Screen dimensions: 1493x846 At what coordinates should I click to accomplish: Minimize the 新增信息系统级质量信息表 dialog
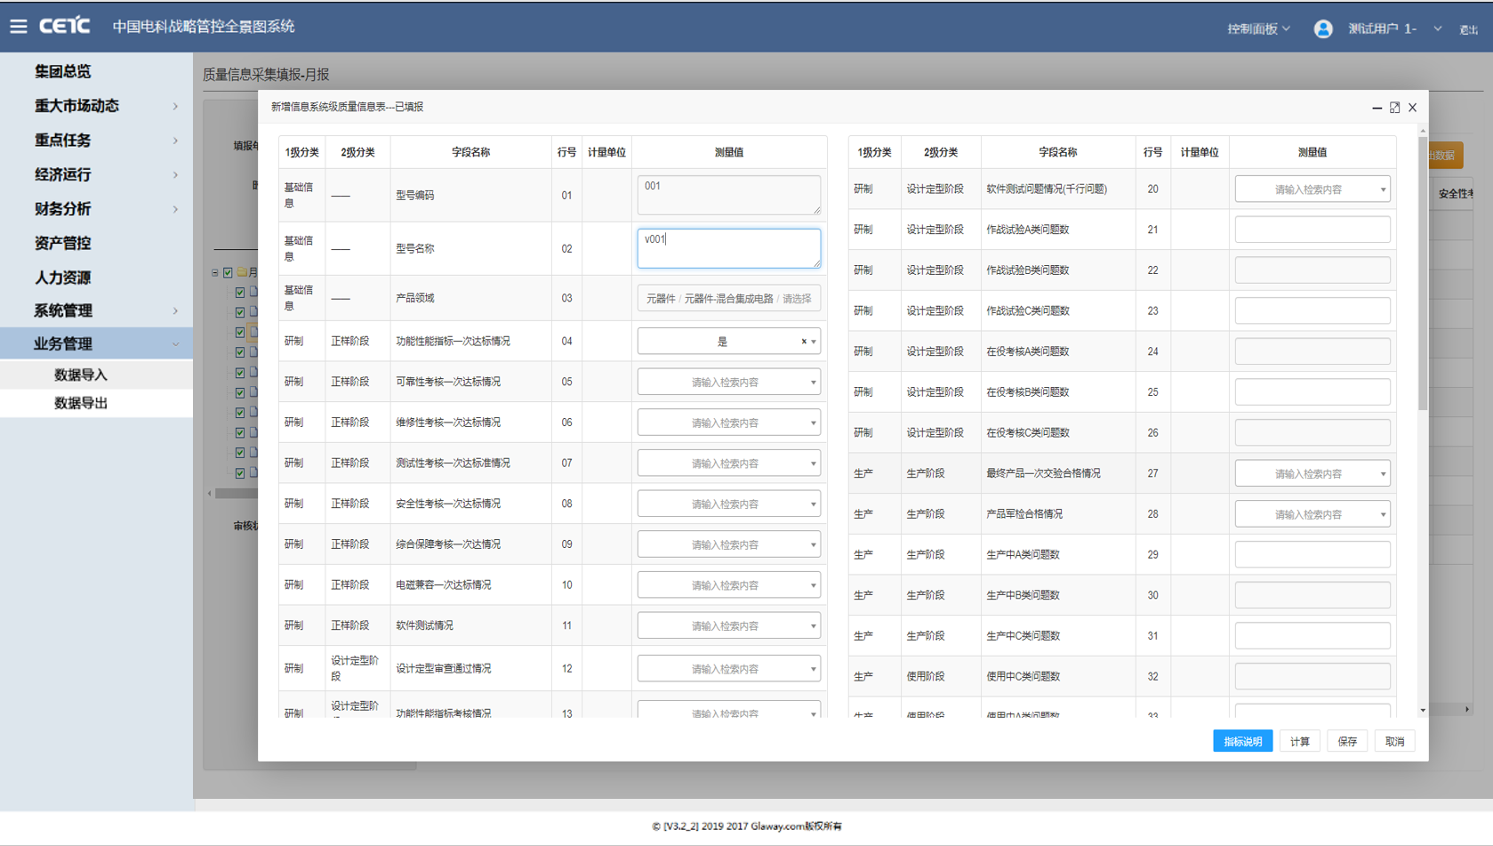click(x=1377, y=108)
